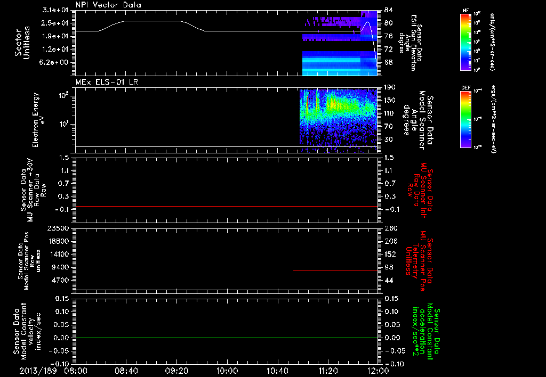The height and width of the screenshot is (377, 546).
Task: Click the 'NF' color bar heading
Action: coord(465,11)
